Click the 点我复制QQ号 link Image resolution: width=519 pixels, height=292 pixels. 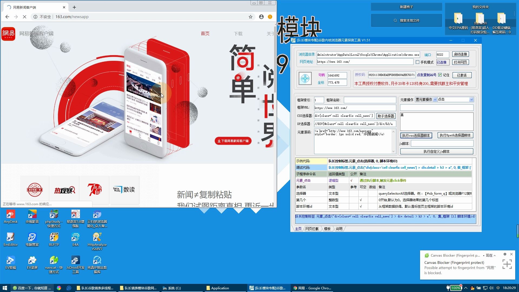tap(427, 75)
